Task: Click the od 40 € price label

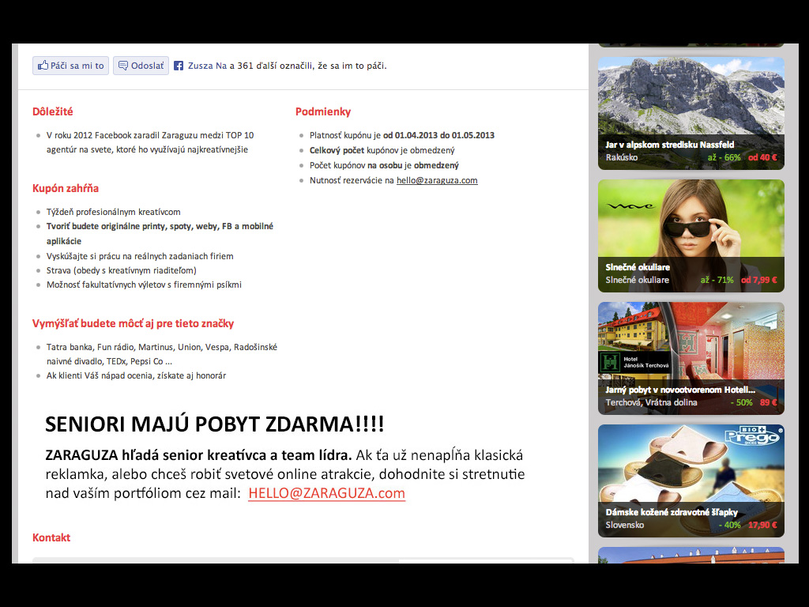Action: (762, 157)
